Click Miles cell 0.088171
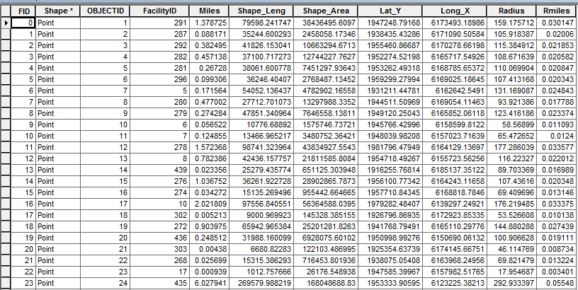 pyautogui.click(x=209, y=34)
